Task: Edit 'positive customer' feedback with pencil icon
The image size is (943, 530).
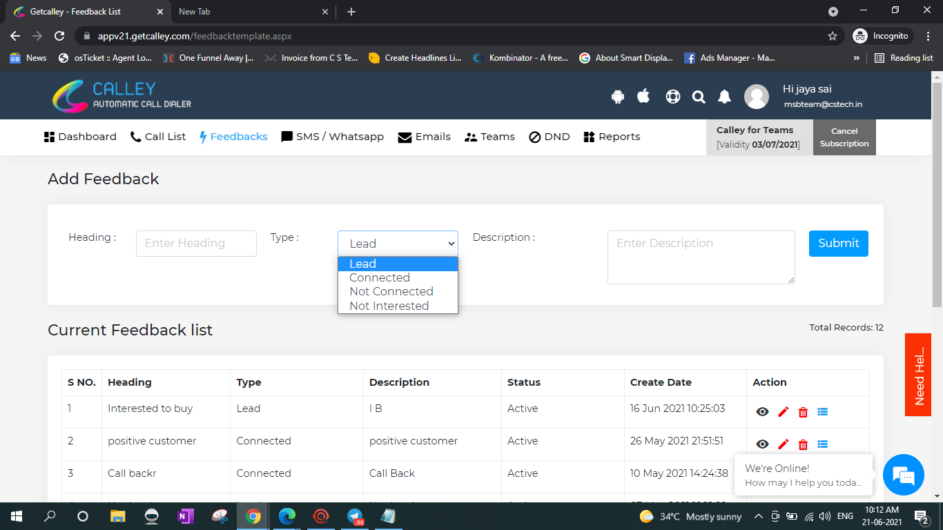Action: pos(783,444)
